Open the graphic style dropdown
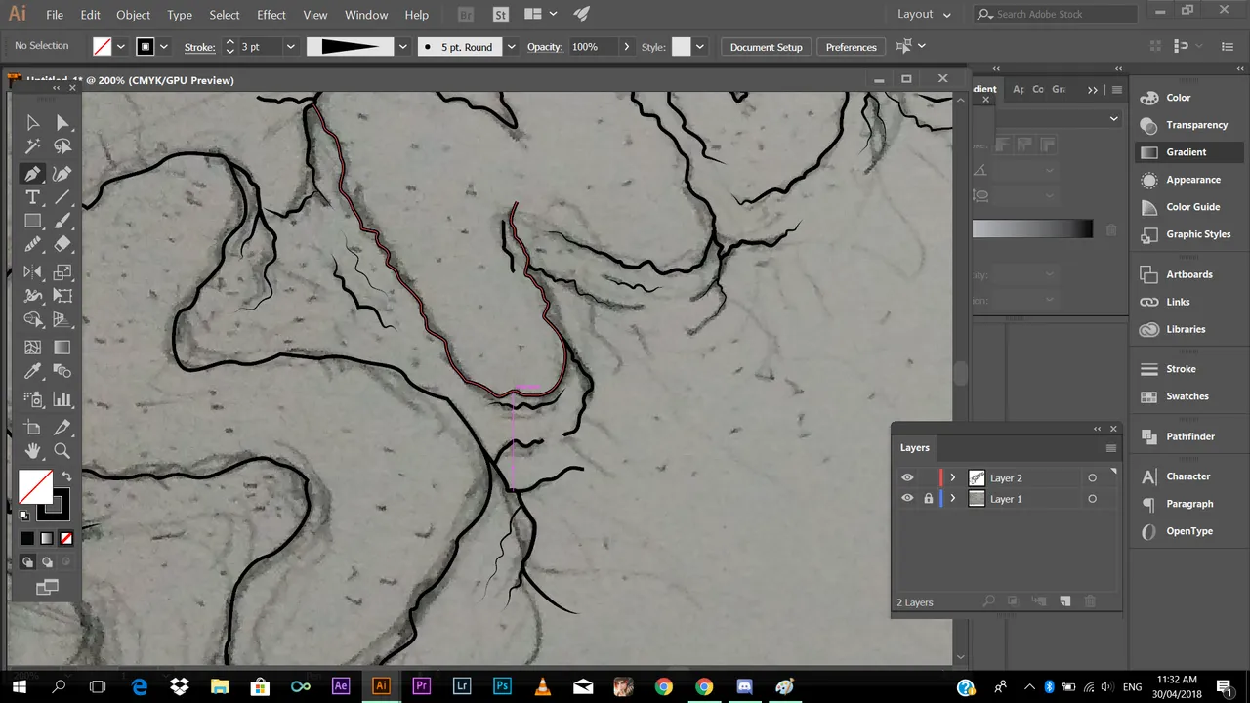This screenshot has height=703, width=1250. pyautogui.click(x=700, y=47)
